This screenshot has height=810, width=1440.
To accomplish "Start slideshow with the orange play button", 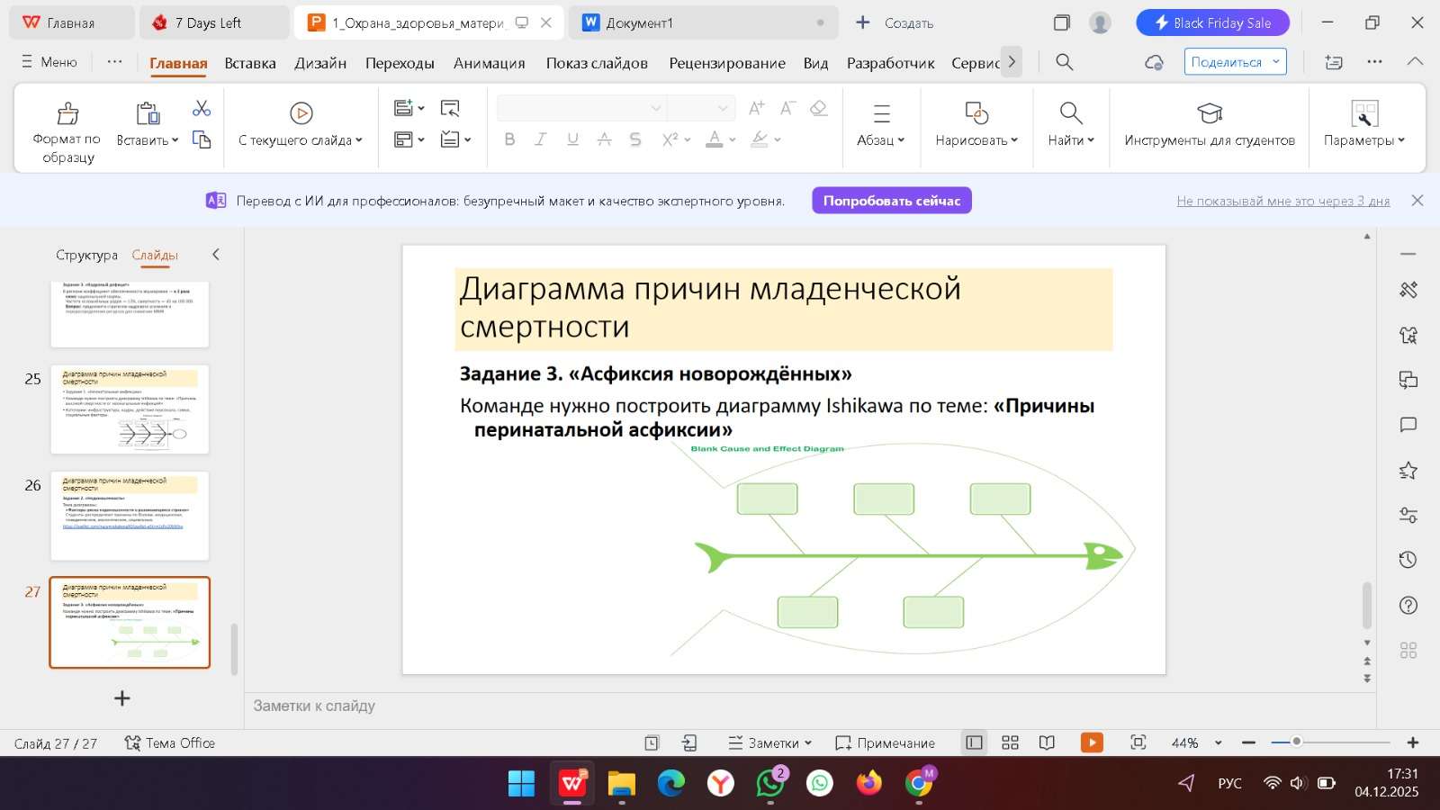I will [1091, 742].
